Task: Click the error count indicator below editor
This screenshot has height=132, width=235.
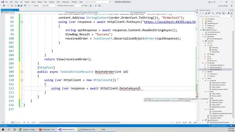Action: 13,122
